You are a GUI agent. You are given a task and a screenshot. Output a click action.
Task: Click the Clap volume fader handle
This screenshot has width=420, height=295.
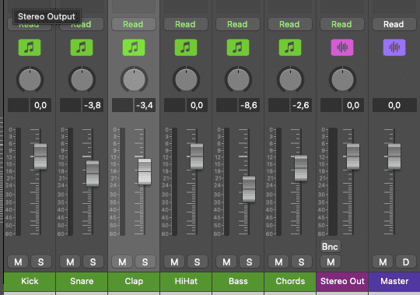click(145, 171)
